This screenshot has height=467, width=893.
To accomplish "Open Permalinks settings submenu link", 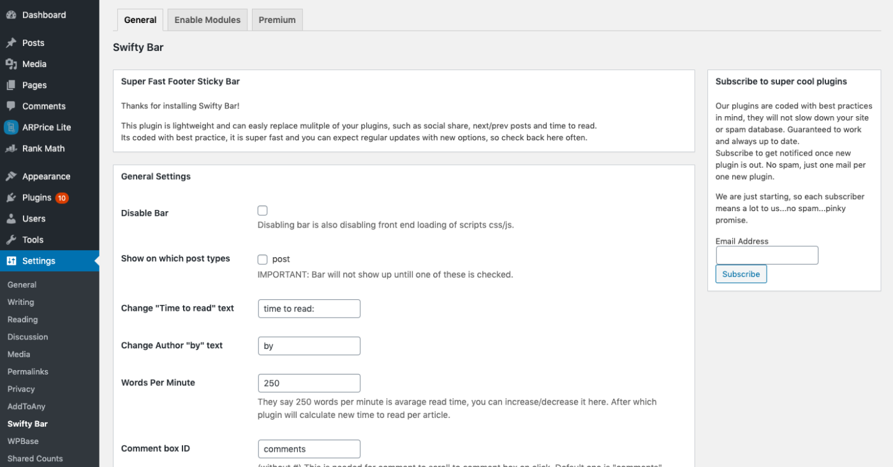I will pyautogui.click(x=27, y=371).
